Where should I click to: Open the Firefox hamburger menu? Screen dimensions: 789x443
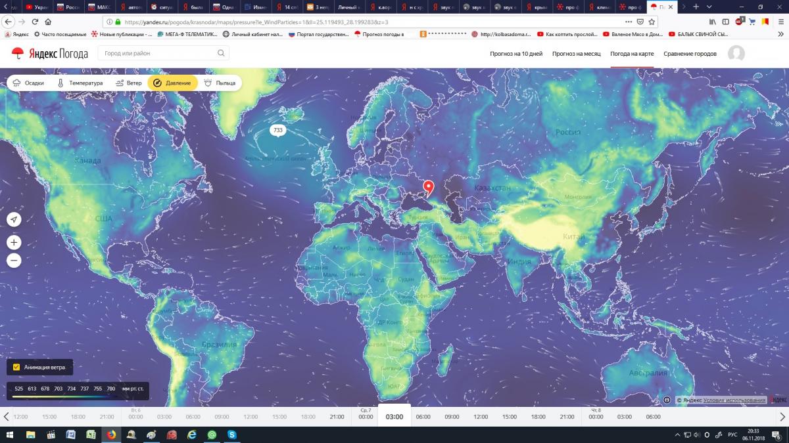pos(780,22)
